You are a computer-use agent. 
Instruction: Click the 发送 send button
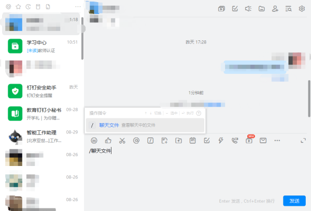[294, 201]
